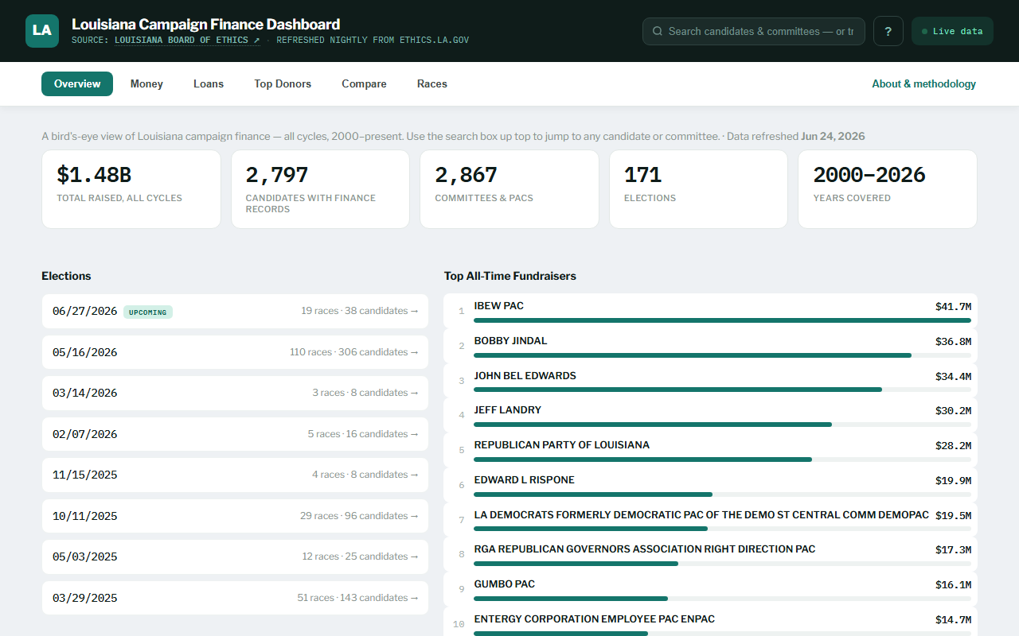Open the Compare tab
This screenshot has height=636, width=1019.
[364, 83]
